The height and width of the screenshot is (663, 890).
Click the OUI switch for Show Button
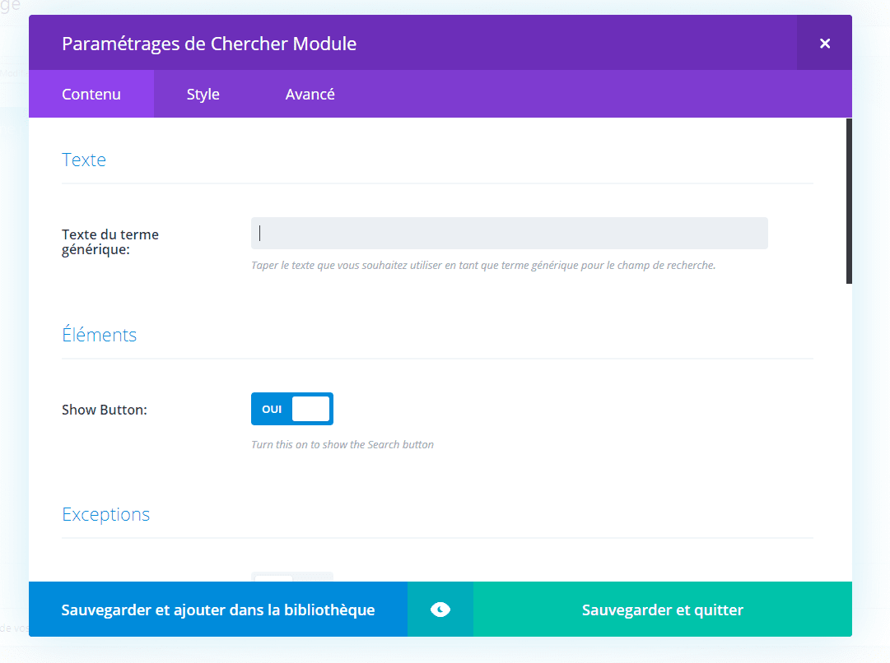292,409
